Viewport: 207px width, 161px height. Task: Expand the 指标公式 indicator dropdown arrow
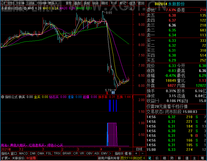pos(3,97)
